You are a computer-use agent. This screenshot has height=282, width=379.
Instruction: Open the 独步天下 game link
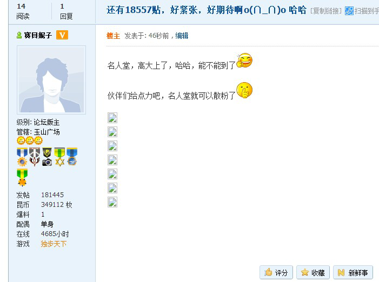point(54,244)
